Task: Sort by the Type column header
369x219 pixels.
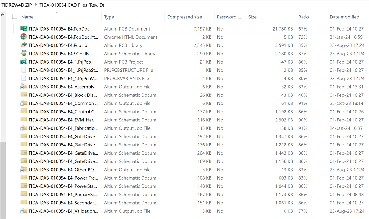Action: tap(109, 17)
